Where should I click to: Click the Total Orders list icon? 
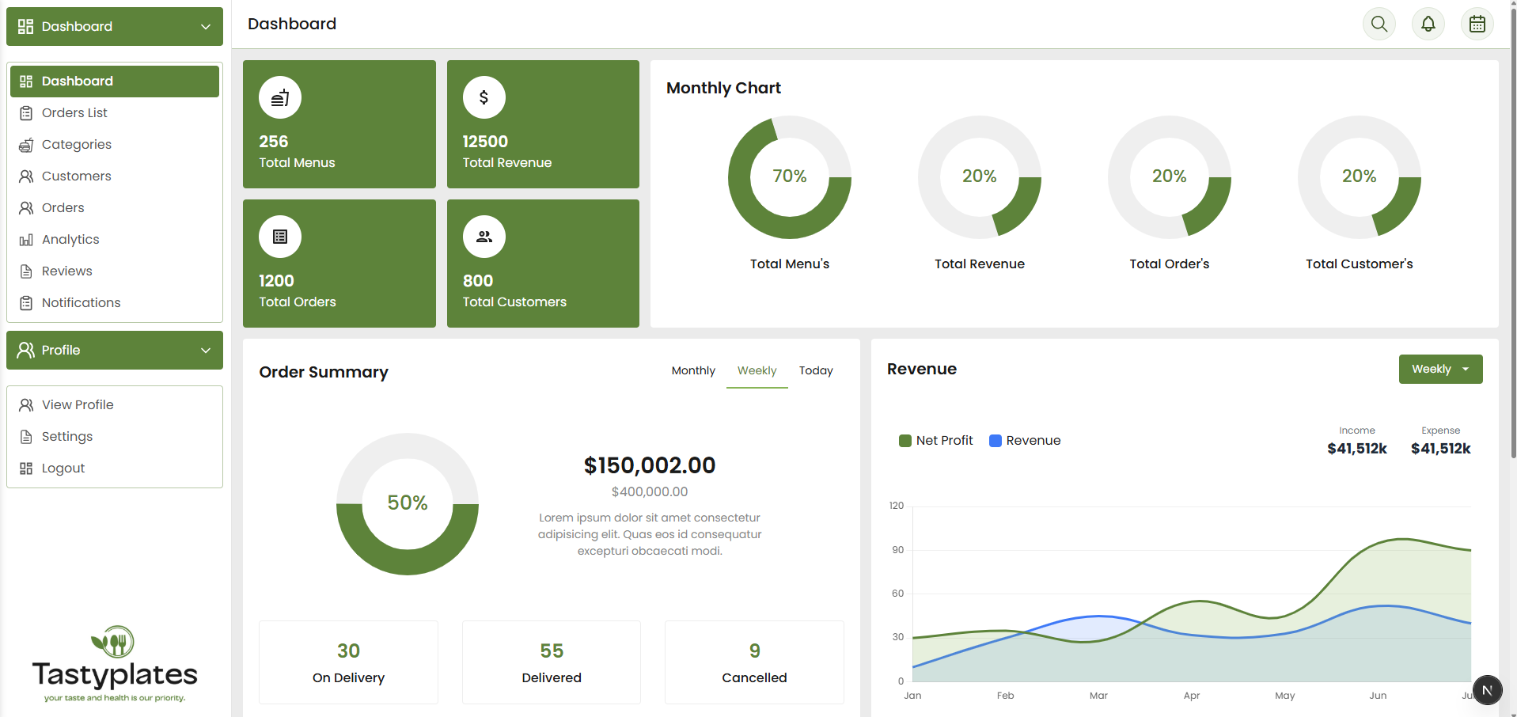pyautogui.click(x=280, y=237)
